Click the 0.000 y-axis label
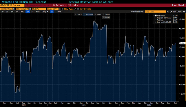The image size is (186, 107). tap(182, 75)
